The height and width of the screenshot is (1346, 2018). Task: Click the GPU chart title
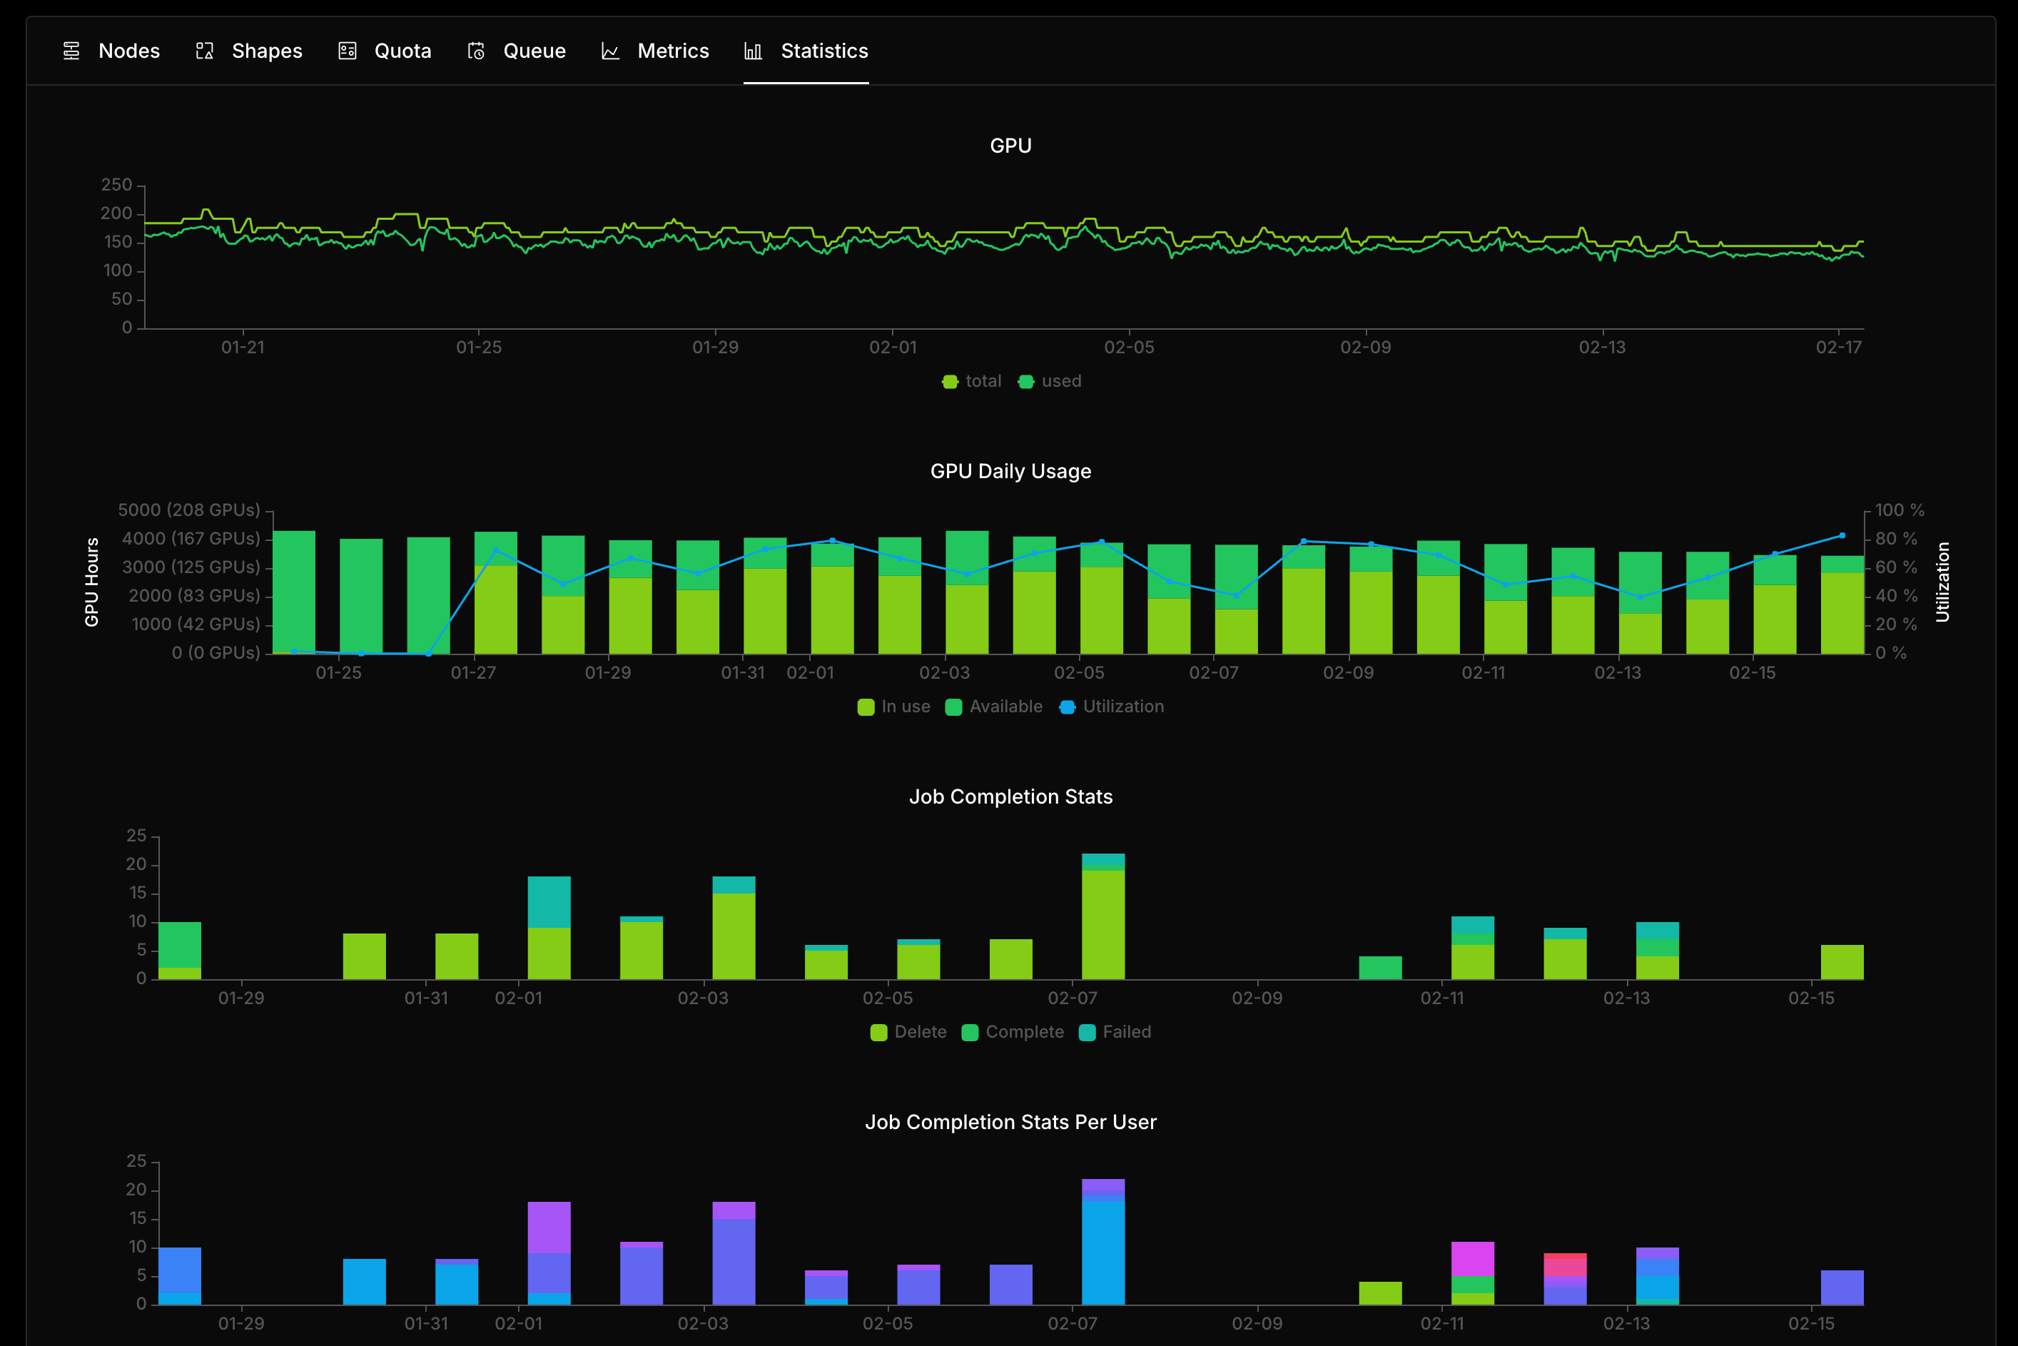(x=1011, y=146)
